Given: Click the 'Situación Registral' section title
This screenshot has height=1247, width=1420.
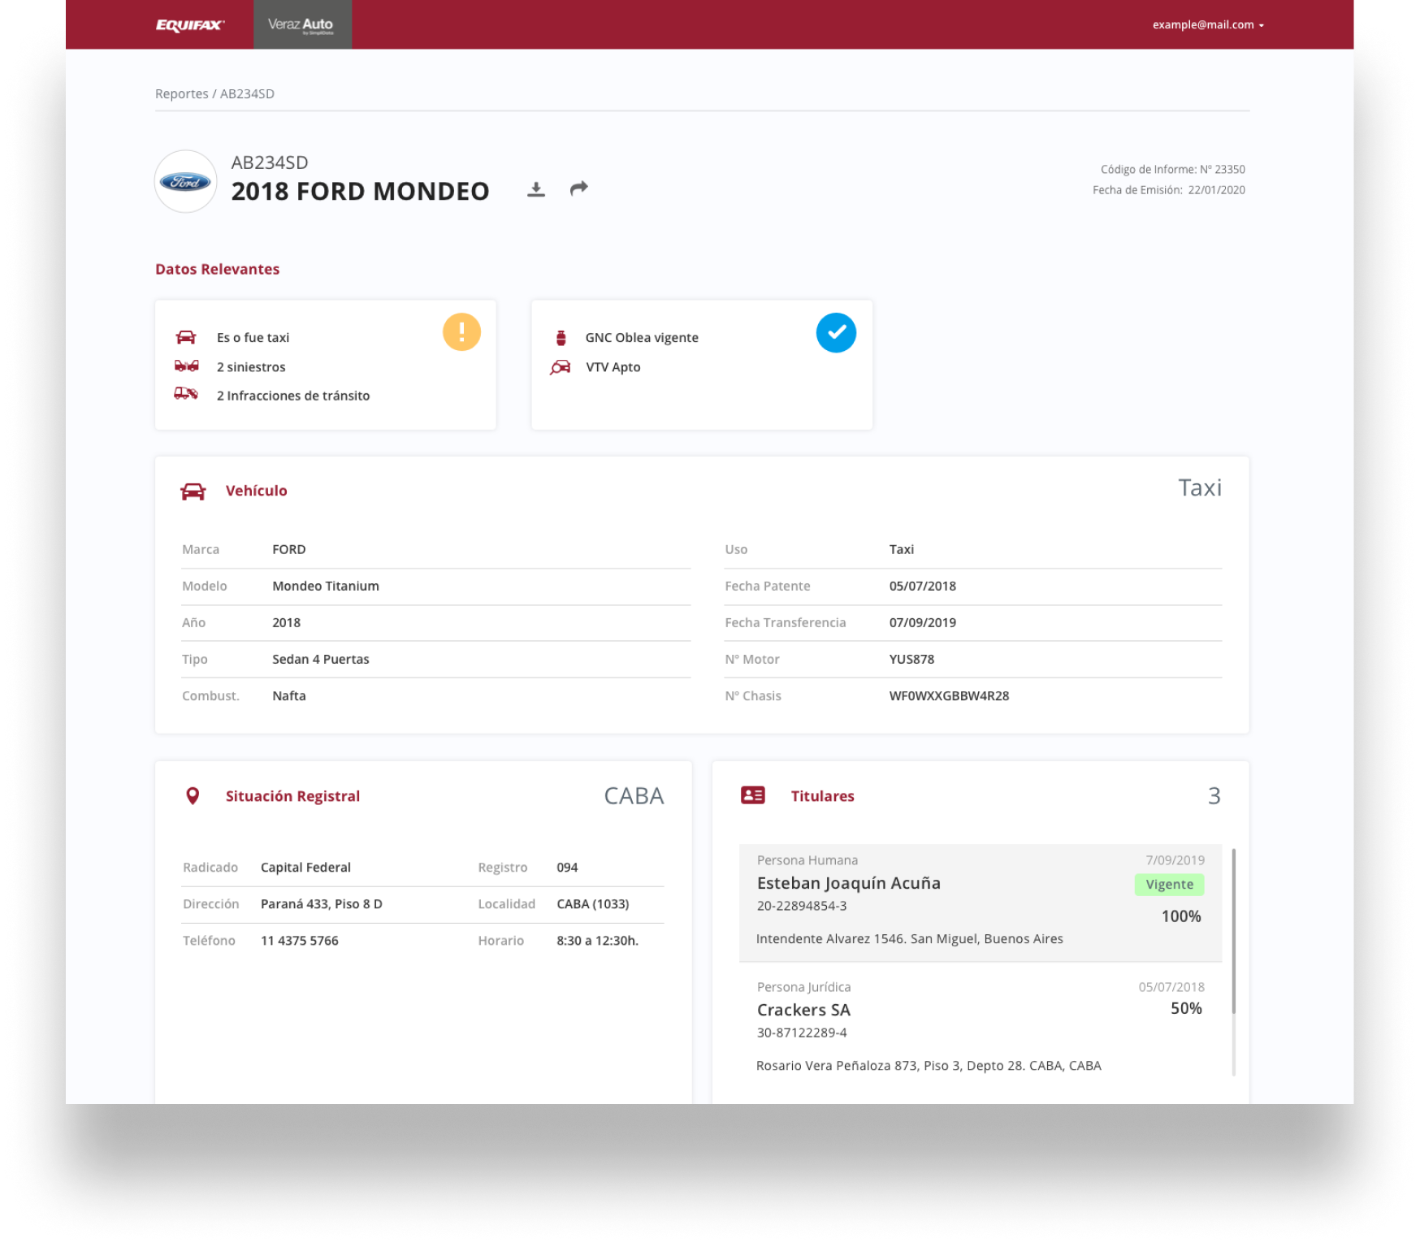Looking at the screenshot, I should 292,796.
